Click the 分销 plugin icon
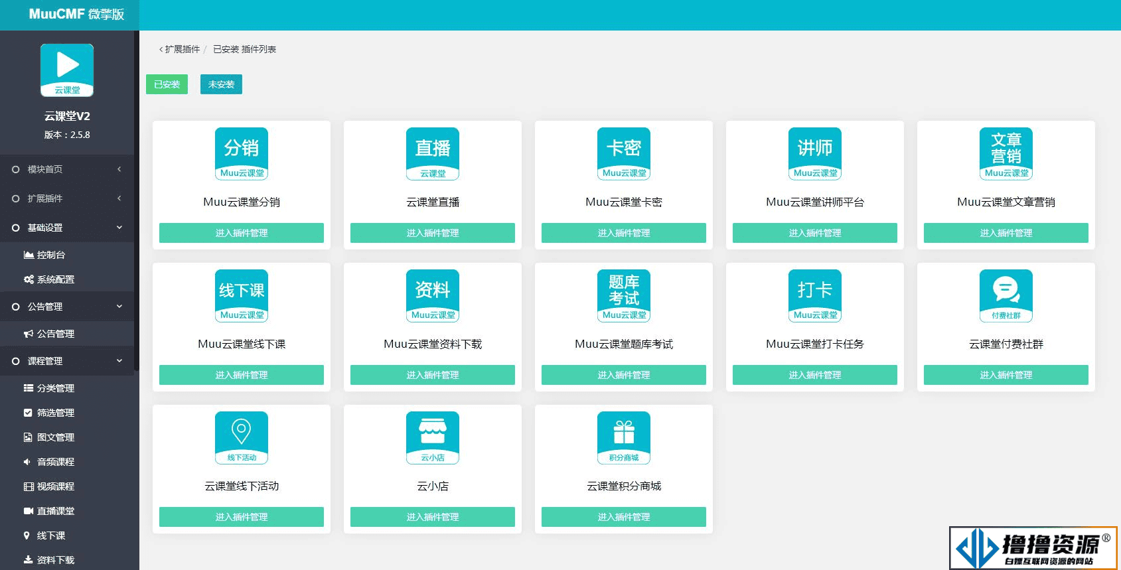Image resolution: width=1121 pixels, height=570 pixels. tap(242, 154)
